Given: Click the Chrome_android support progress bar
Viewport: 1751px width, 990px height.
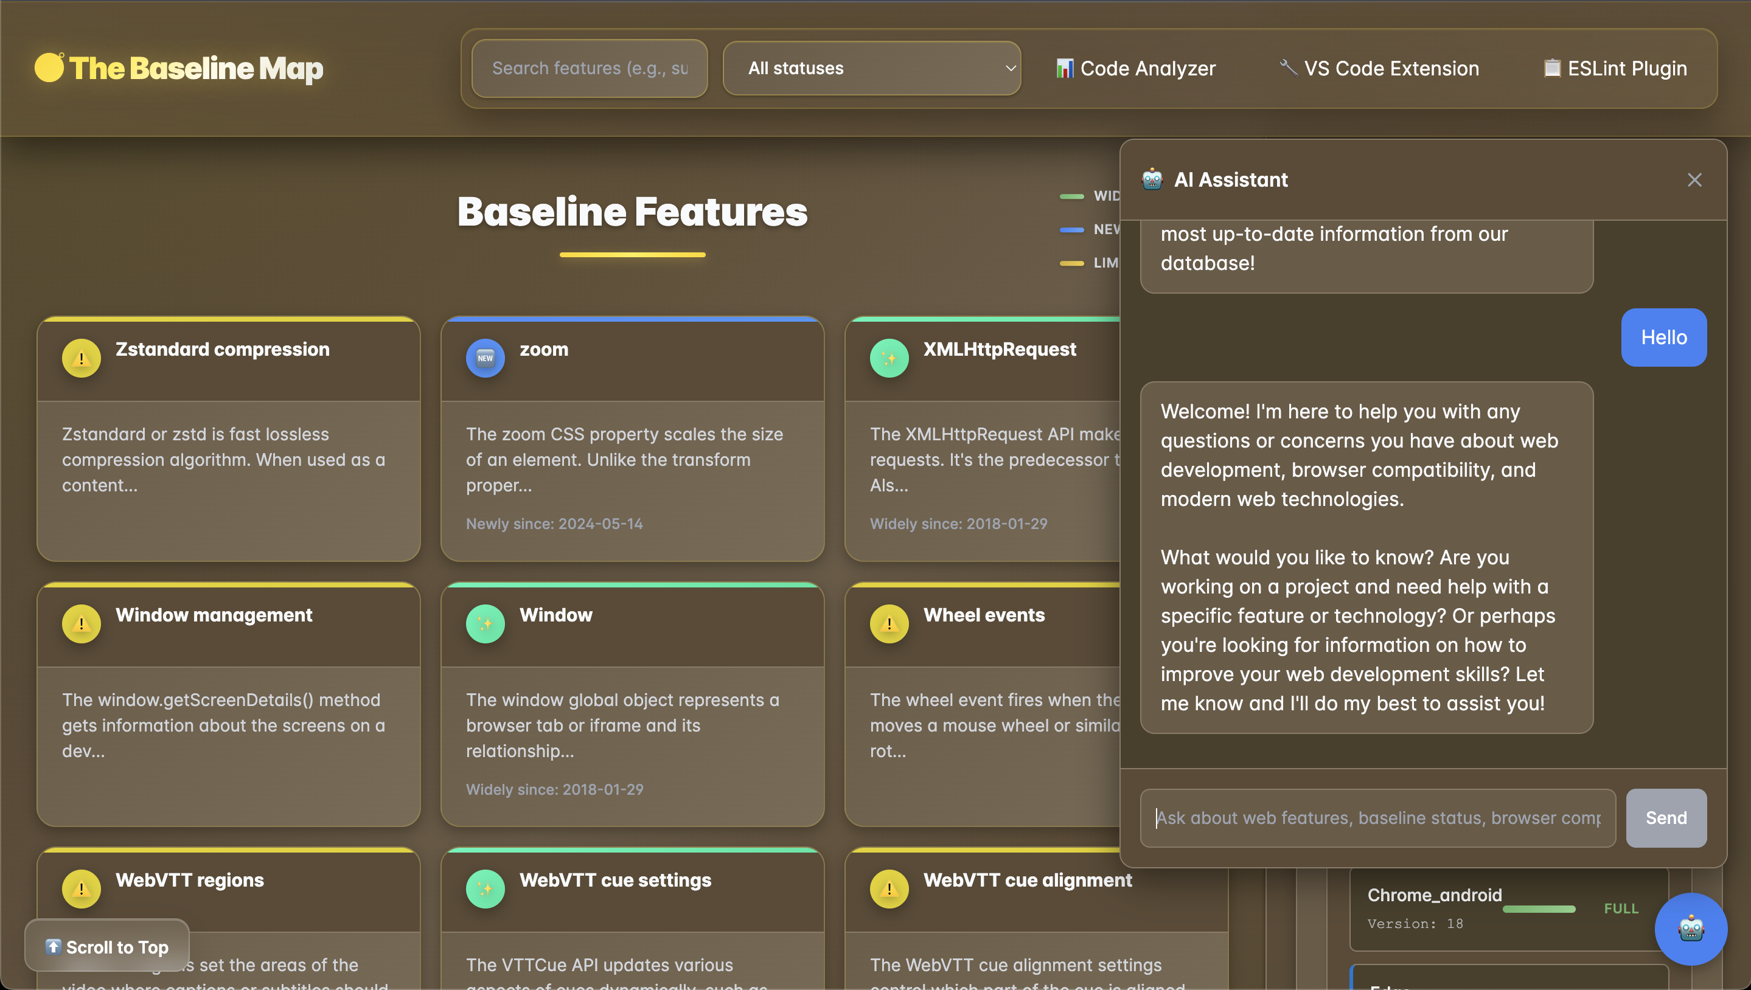Looking at the screenshot, I should point(1538,909).
